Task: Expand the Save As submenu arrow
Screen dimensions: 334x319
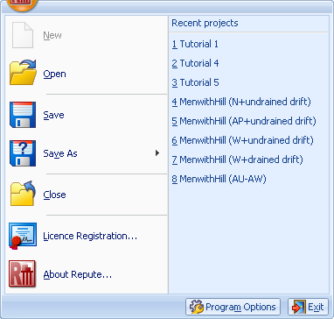Action: point(157,152)
